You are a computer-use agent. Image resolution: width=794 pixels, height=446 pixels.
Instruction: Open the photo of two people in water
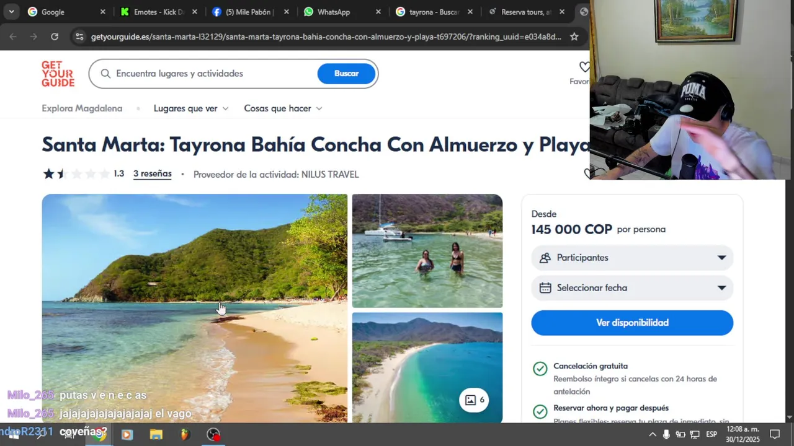(x=427, y=251)
